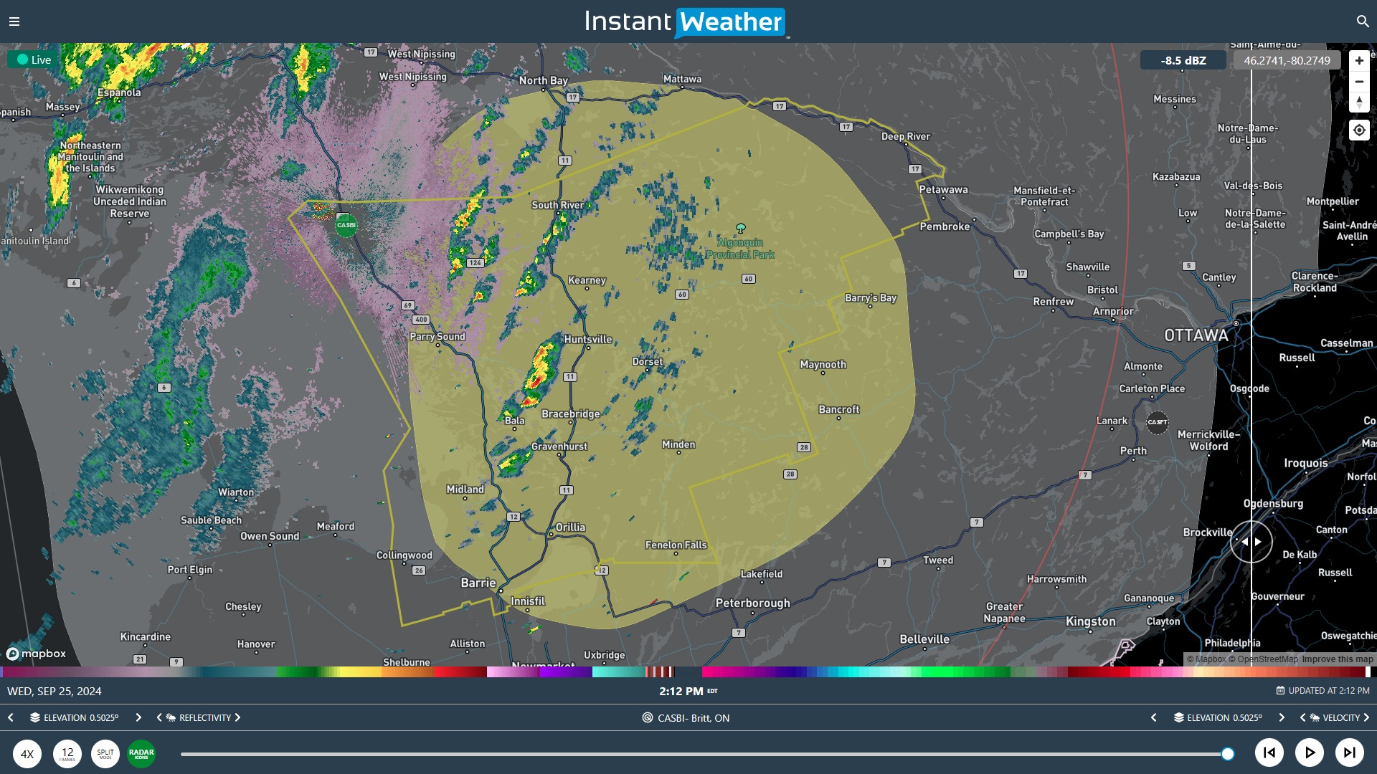This screenshot has width=1377, height=774.
Task: Click the -8.5 dBZ readout
Action: pyautogui.click(x=1183, y=60)
